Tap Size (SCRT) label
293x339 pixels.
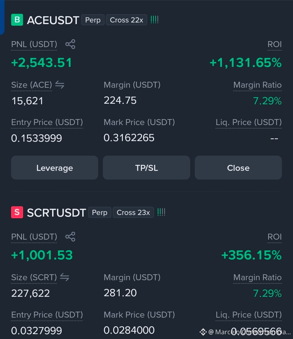34,278
